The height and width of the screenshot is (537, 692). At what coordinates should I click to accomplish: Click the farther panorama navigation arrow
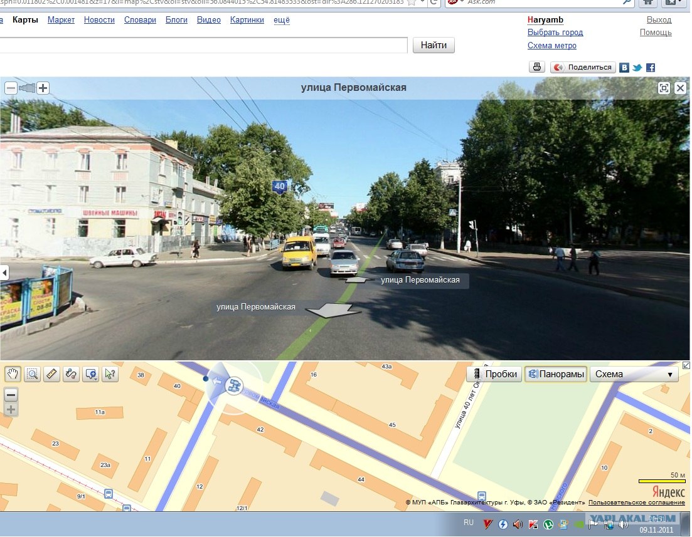pos(356,279)
